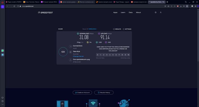Click IP address 37.18.41.201
This screenshot has width=199, height=107.
pos(77,62)
